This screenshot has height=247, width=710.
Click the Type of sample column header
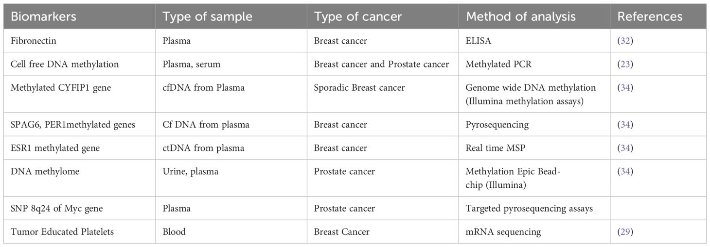207,16
